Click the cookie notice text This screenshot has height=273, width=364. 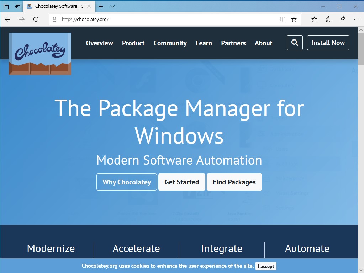coord(168,266)
